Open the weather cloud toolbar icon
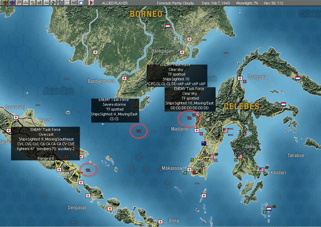The image size is (321, 227). point(81,3)
